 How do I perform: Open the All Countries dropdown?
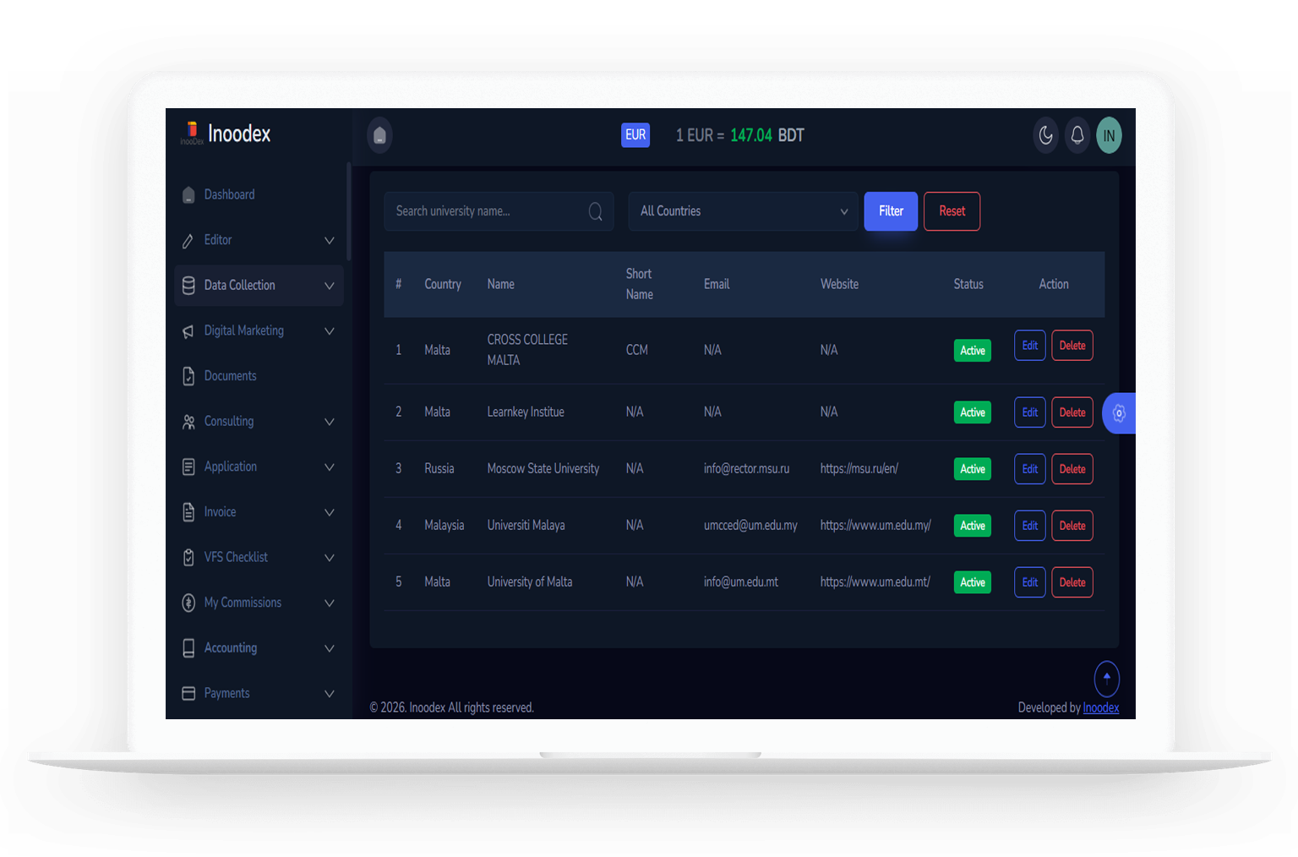(743, 211)
